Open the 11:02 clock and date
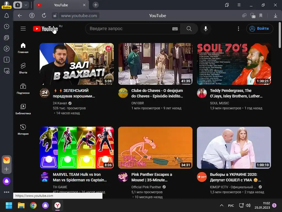Image resolution: width=282 pixels, height=212 pixels. tap(262, 205)
